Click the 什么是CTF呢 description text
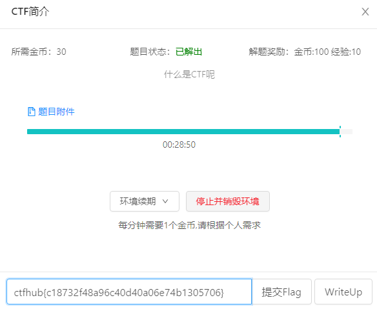The image size is (377, 309). (189, 74)
